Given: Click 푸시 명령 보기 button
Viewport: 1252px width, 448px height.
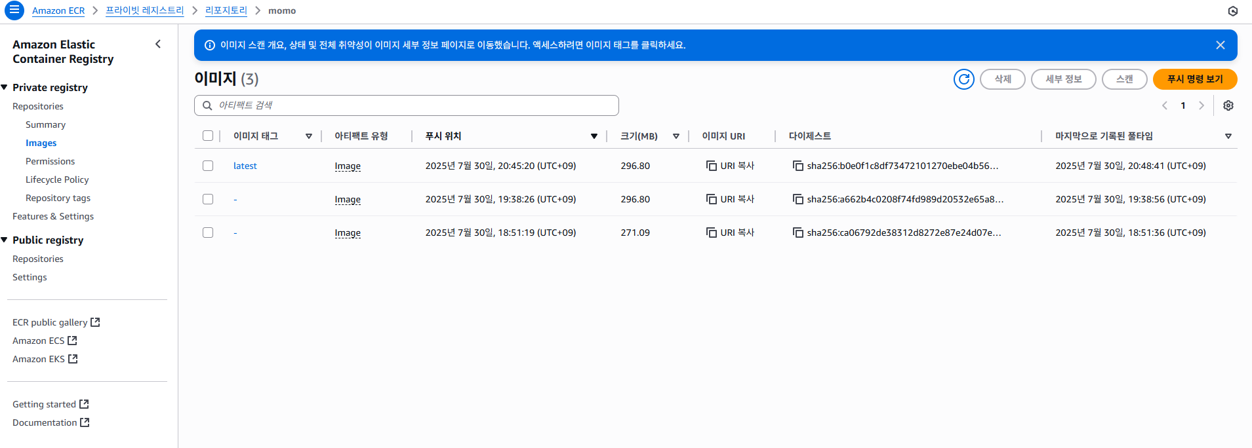Looking at the screenshot, I should (x=1195, y=79).
